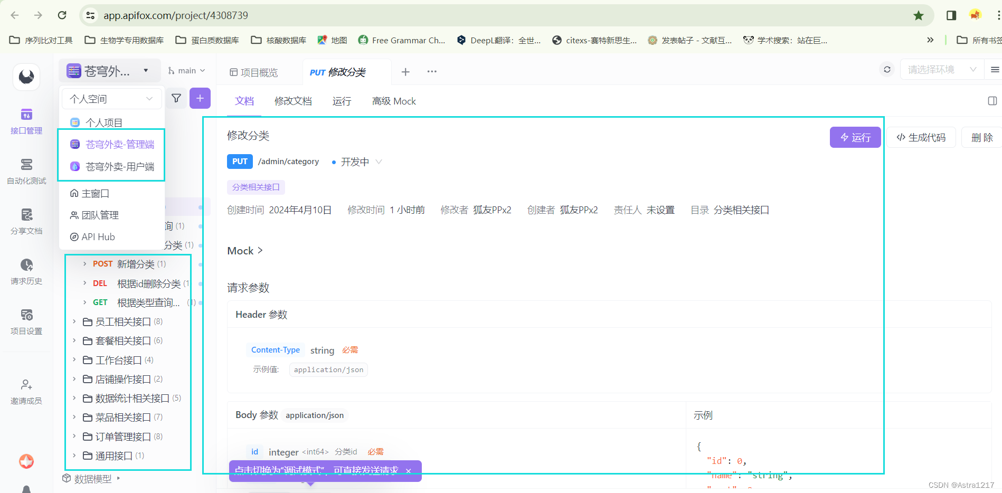Click the orange help circle icon in sidebar
The width and height of the screenshot is (1002, 493).
point(26,461)
